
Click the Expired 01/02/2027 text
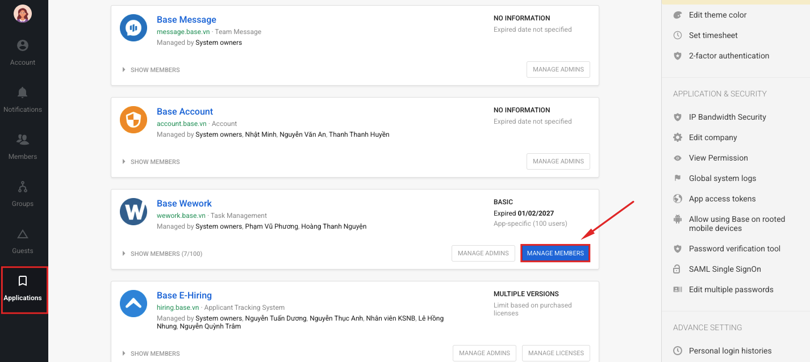pos(524,213)
